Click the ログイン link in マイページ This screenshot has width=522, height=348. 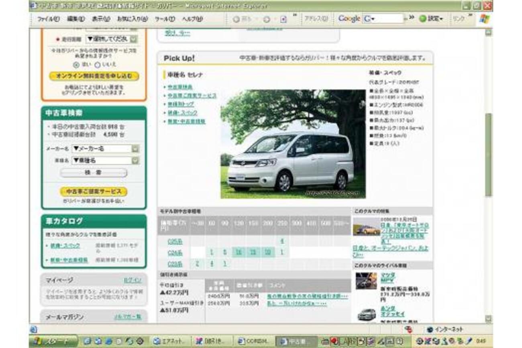click(x=132, y=280)
